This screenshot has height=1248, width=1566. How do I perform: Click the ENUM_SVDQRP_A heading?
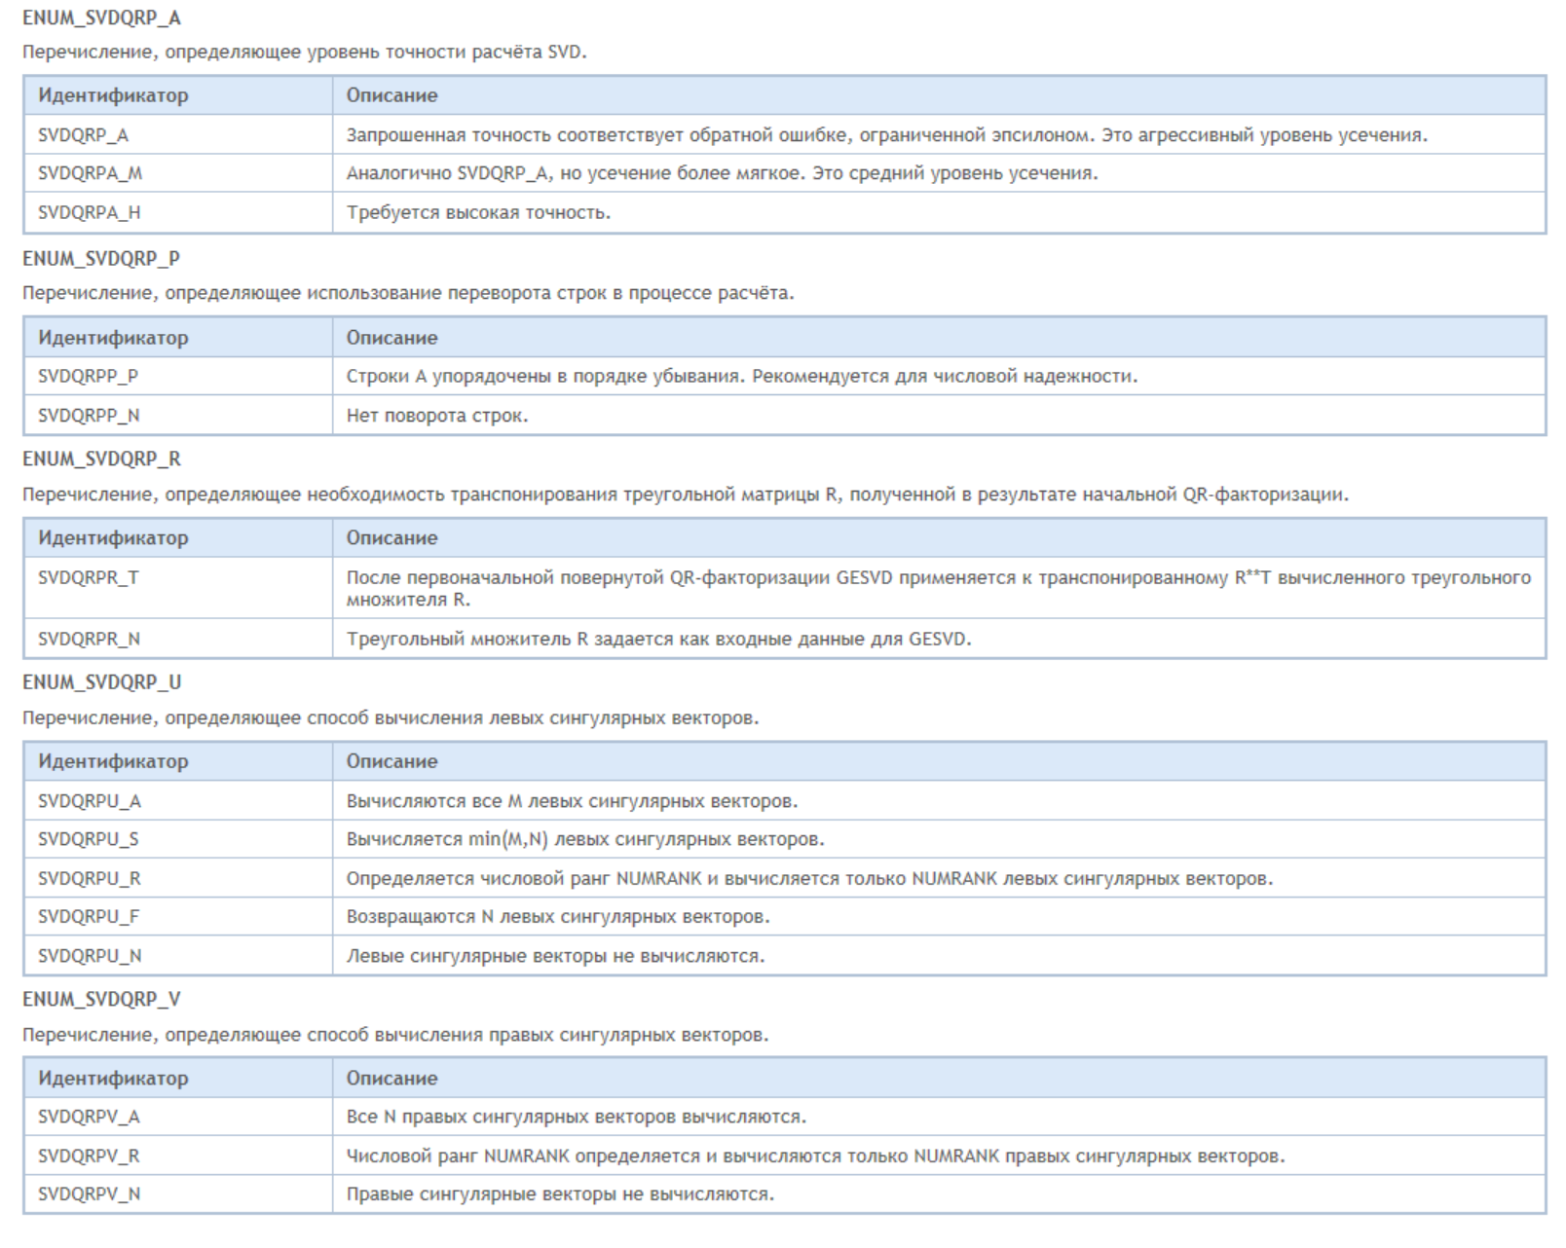[x=101, y=18]
